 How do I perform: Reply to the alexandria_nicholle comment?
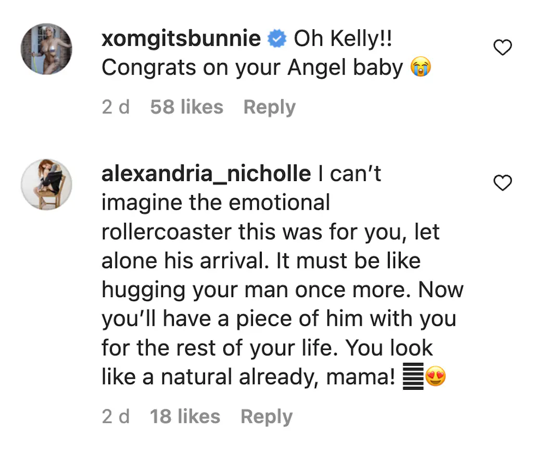tap(266, 416)
